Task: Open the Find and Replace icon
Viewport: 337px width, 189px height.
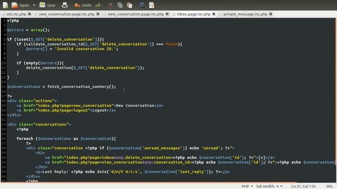Action: coord(152,5)
